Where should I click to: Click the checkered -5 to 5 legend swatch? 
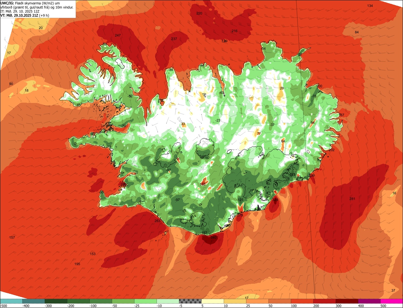click(190, 301)
